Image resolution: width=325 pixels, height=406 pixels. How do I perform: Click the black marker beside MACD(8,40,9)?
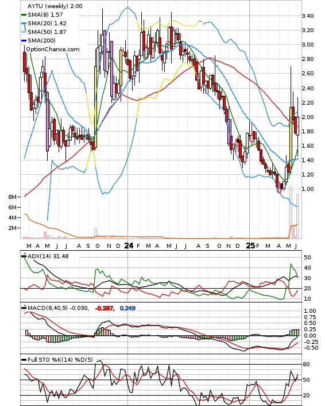[24, 308]
